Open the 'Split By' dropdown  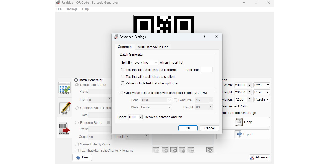(x=145, y=62)
